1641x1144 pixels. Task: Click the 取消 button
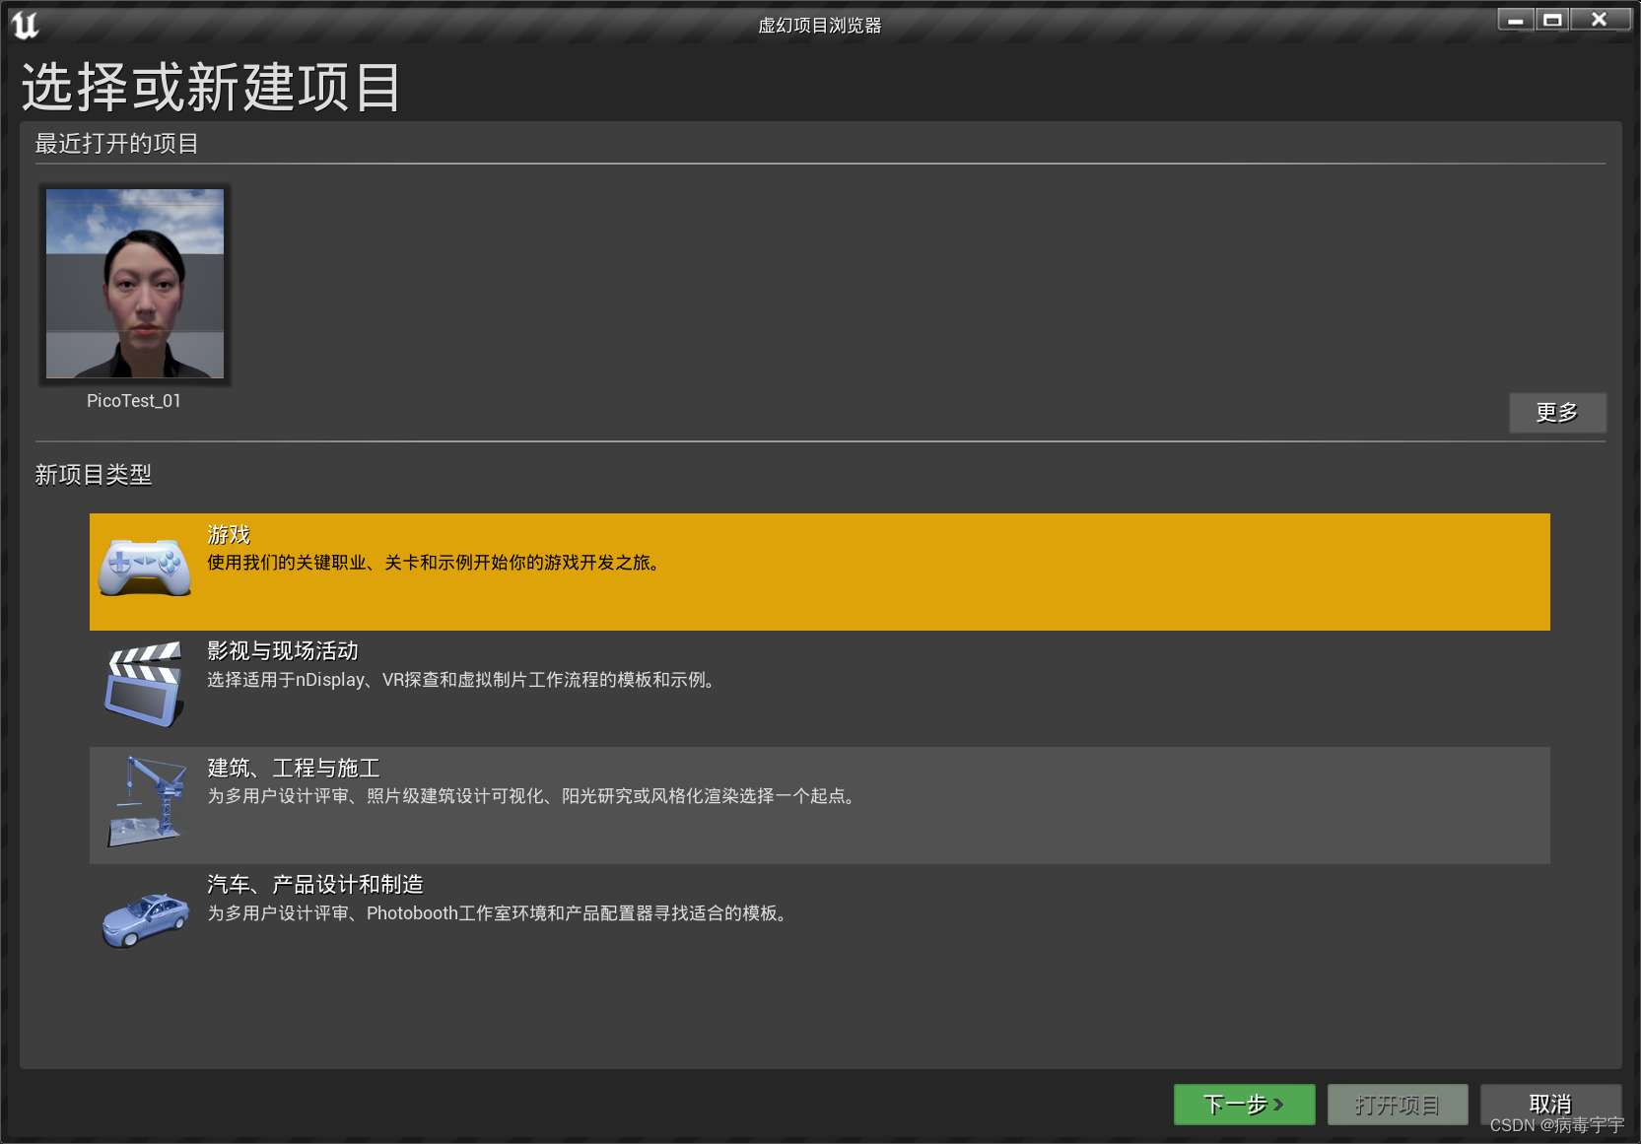(1549, 1105)
